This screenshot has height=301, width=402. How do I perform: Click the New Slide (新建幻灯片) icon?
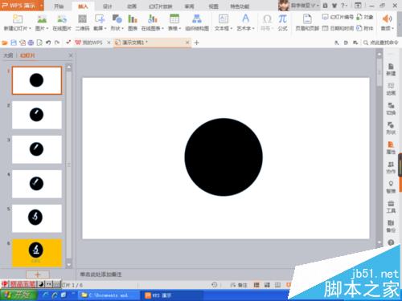[x=18, y=18]
